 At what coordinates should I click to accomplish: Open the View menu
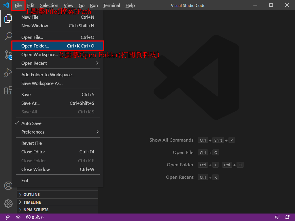click(69, 5)
